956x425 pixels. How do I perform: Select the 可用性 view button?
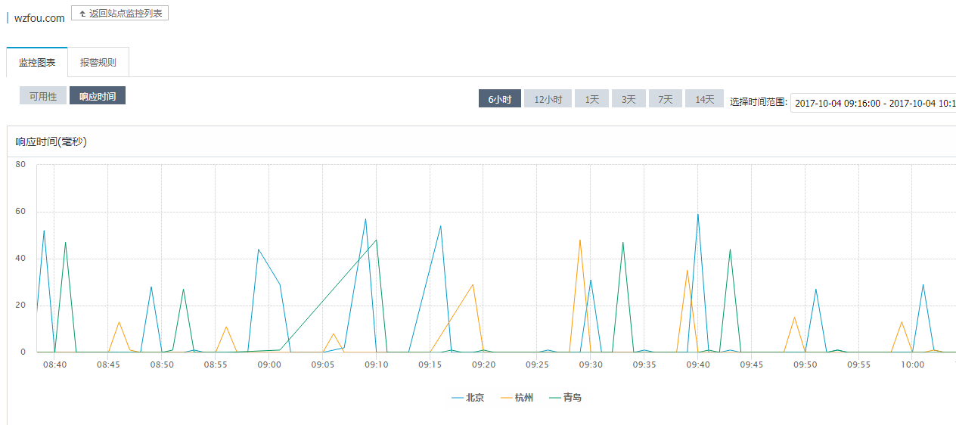pyautogui.click(x=43, y=96)
